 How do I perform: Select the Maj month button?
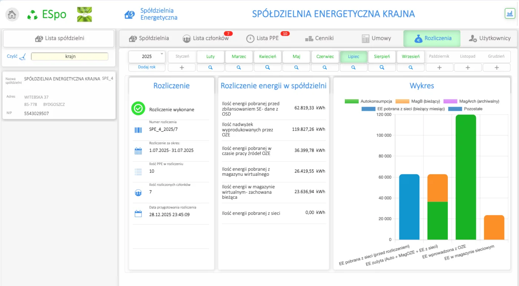click(296, 57)
